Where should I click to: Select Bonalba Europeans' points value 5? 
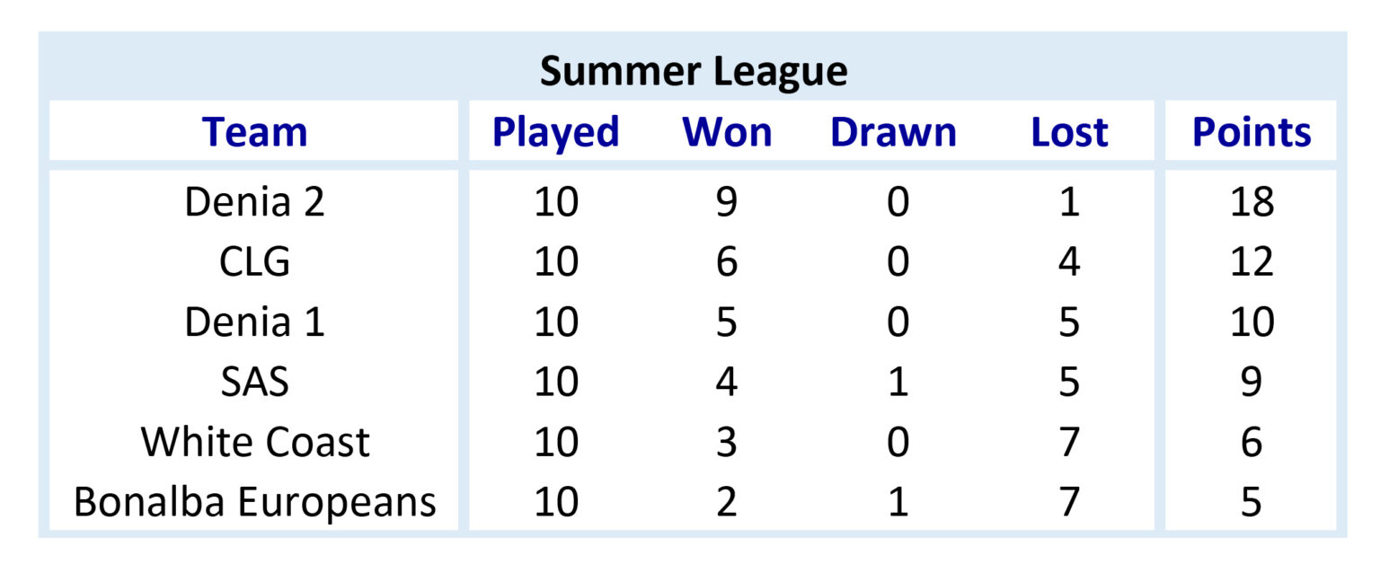click(x=1252, y=502)
